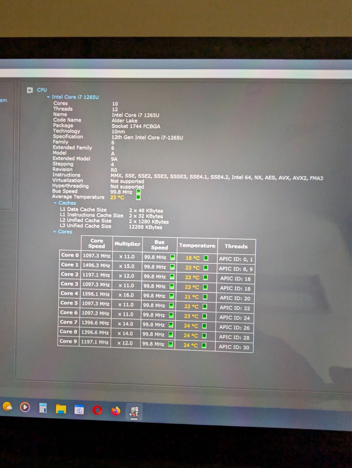Click the 1496.3 MHz core speed cell

[x=96, y=265]
